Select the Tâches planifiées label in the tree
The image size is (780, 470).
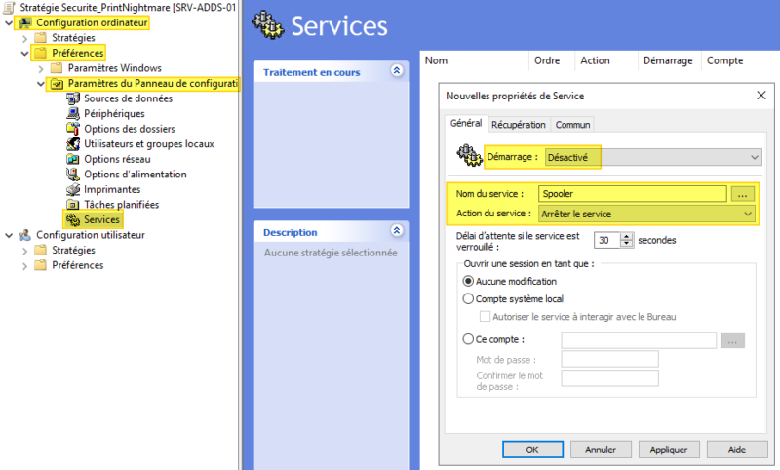pyautogui.click(x=121, y=205)
